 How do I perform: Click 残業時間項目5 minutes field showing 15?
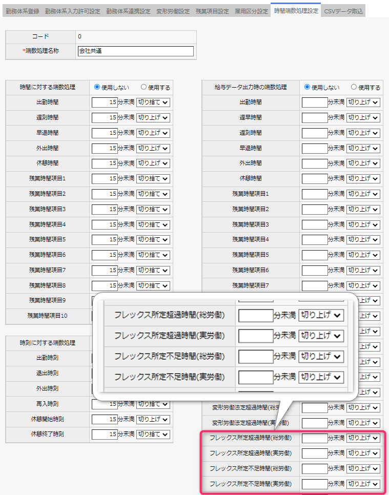(105, 240)
